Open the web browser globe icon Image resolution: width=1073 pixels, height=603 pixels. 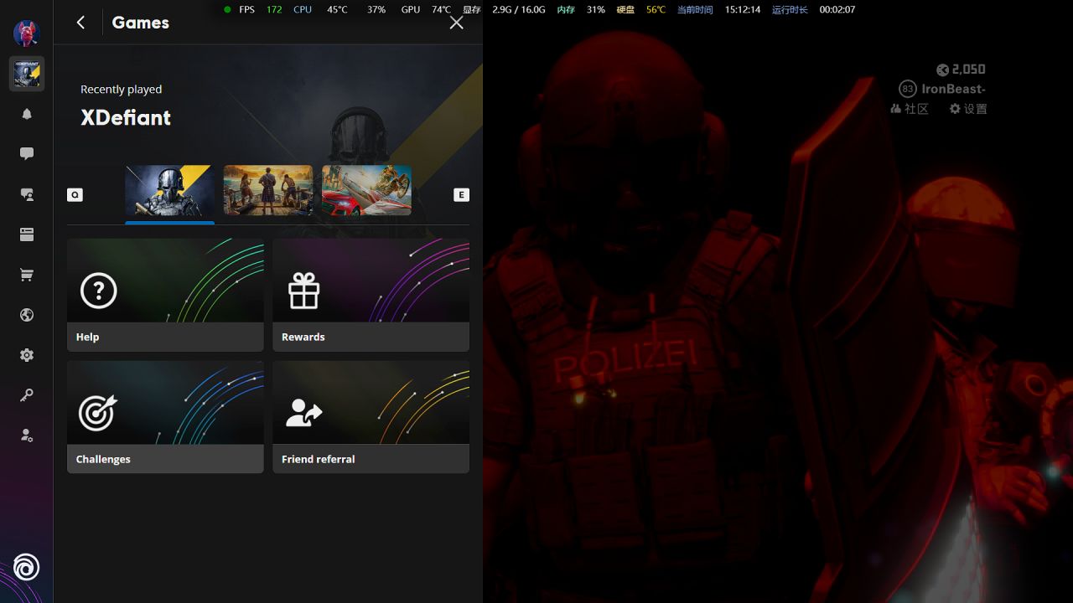(27, 315)
